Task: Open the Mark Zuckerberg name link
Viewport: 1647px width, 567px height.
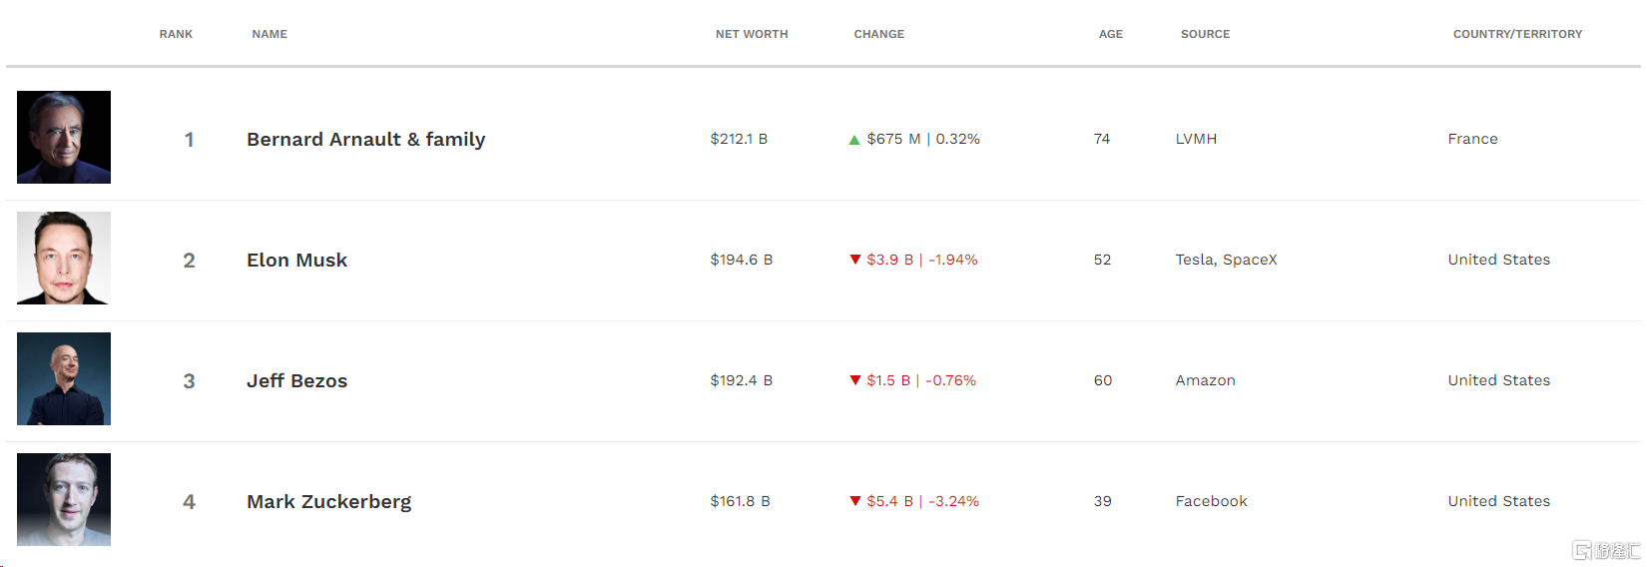Action: click(x=329, y=502)
